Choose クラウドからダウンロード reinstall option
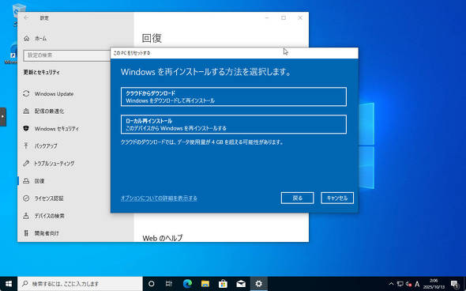The height and width of the screenshot is (291, 466). click(234, 96)
